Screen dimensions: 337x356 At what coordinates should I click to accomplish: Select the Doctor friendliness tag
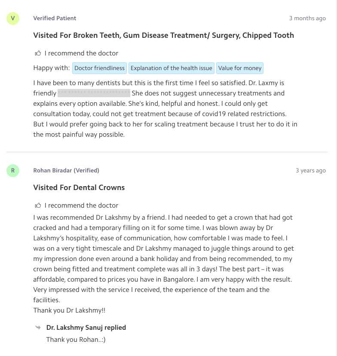(x=99, y=68)
